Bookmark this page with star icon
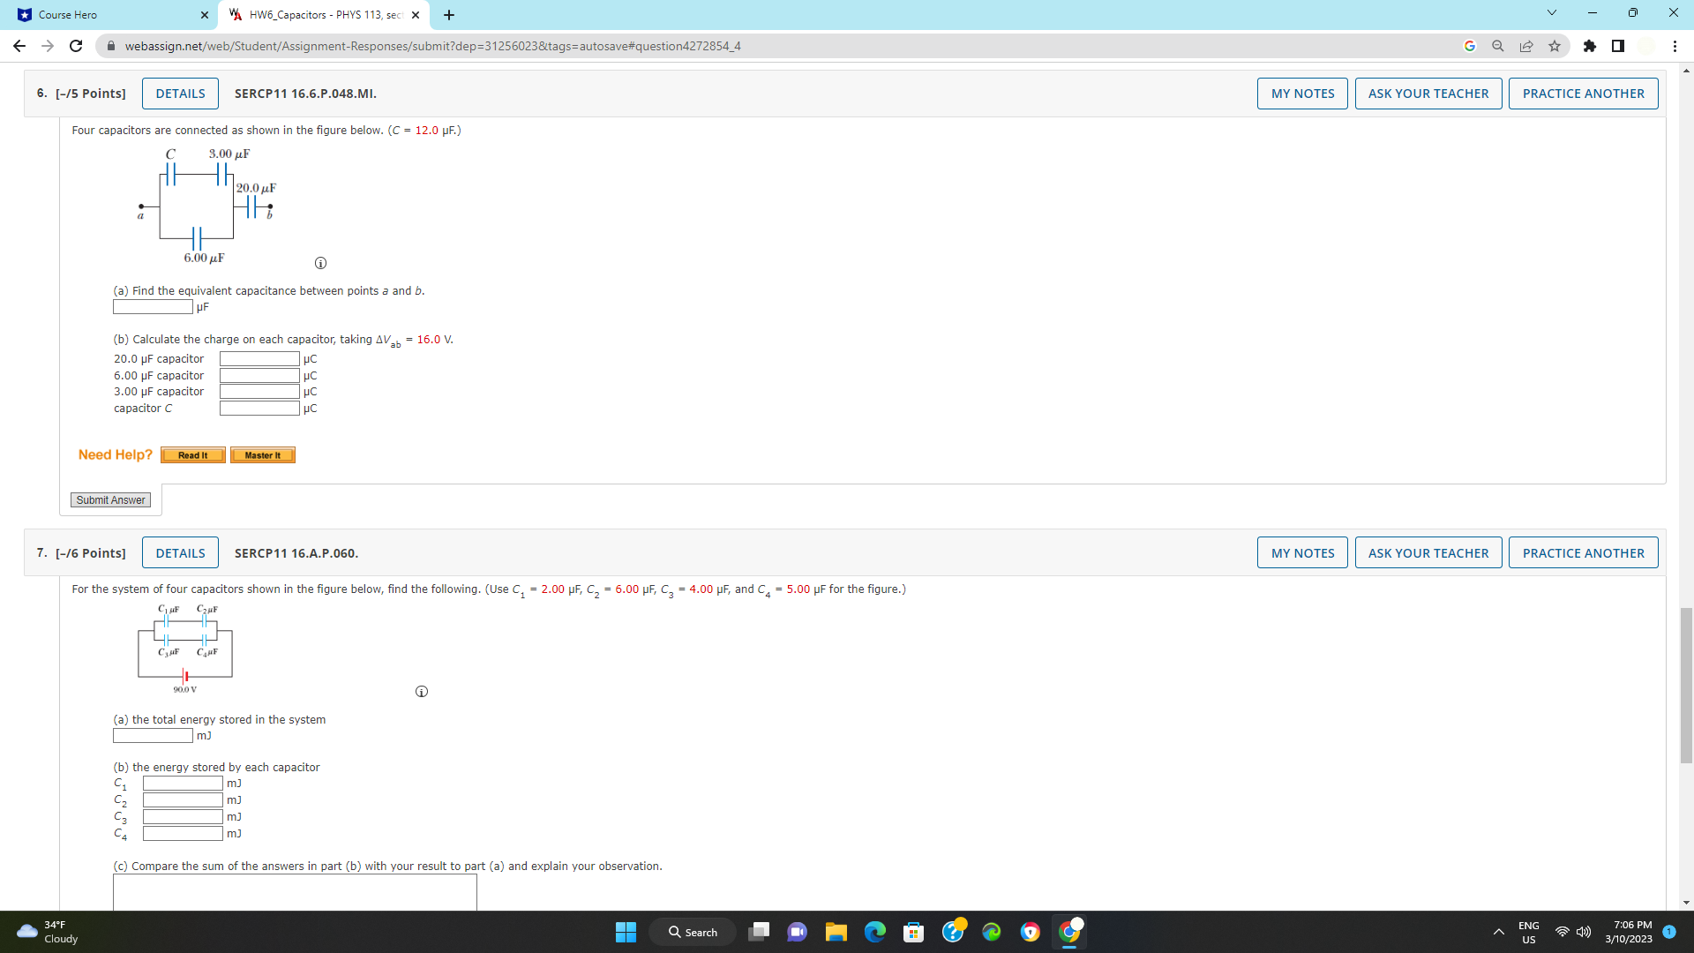Screen dimensions: 1694x953 tap(1555, 46)
